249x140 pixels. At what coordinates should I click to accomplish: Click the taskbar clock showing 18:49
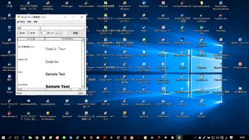(242, 137)
